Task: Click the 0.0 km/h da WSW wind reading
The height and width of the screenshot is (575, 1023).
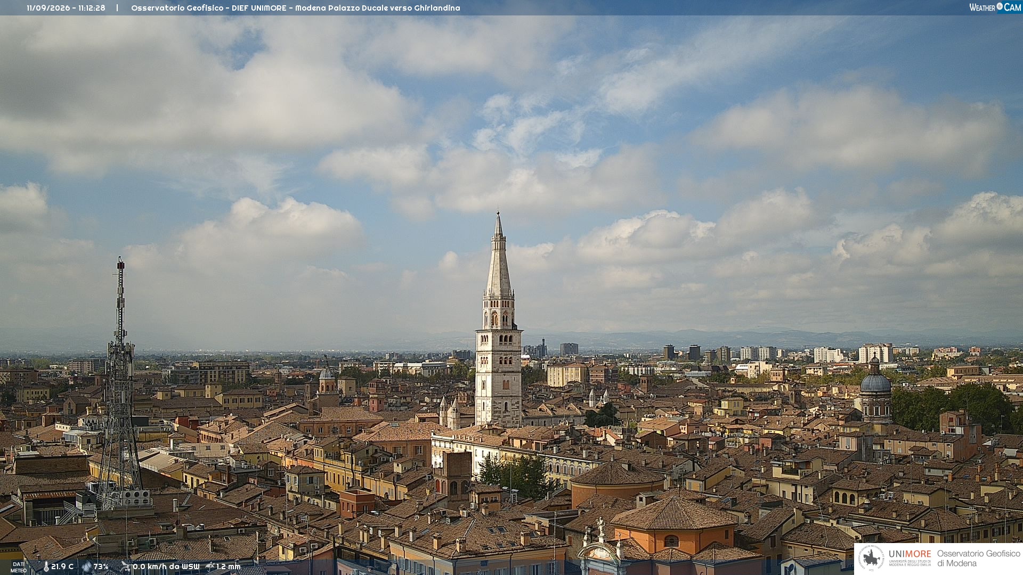Action: coord(166,567)
